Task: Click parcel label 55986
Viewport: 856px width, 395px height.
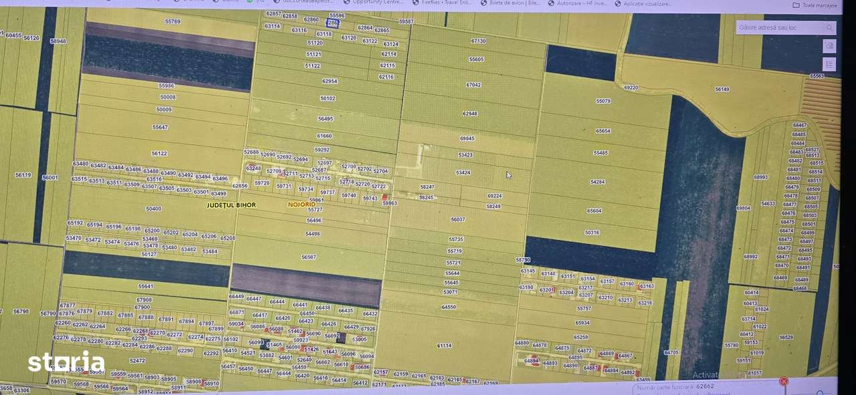Action: point(166,86)
